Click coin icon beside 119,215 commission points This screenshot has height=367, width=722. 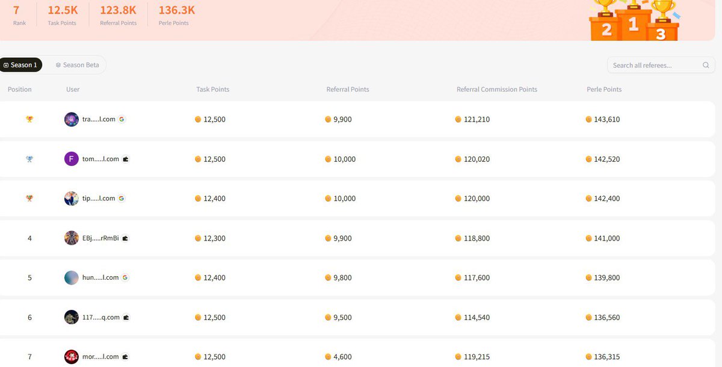coord(458,357)
